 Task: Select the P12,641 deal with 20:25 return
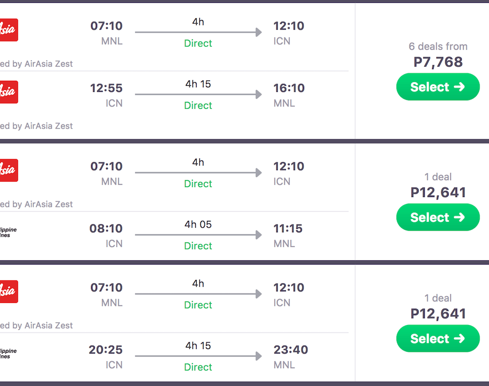437,339
